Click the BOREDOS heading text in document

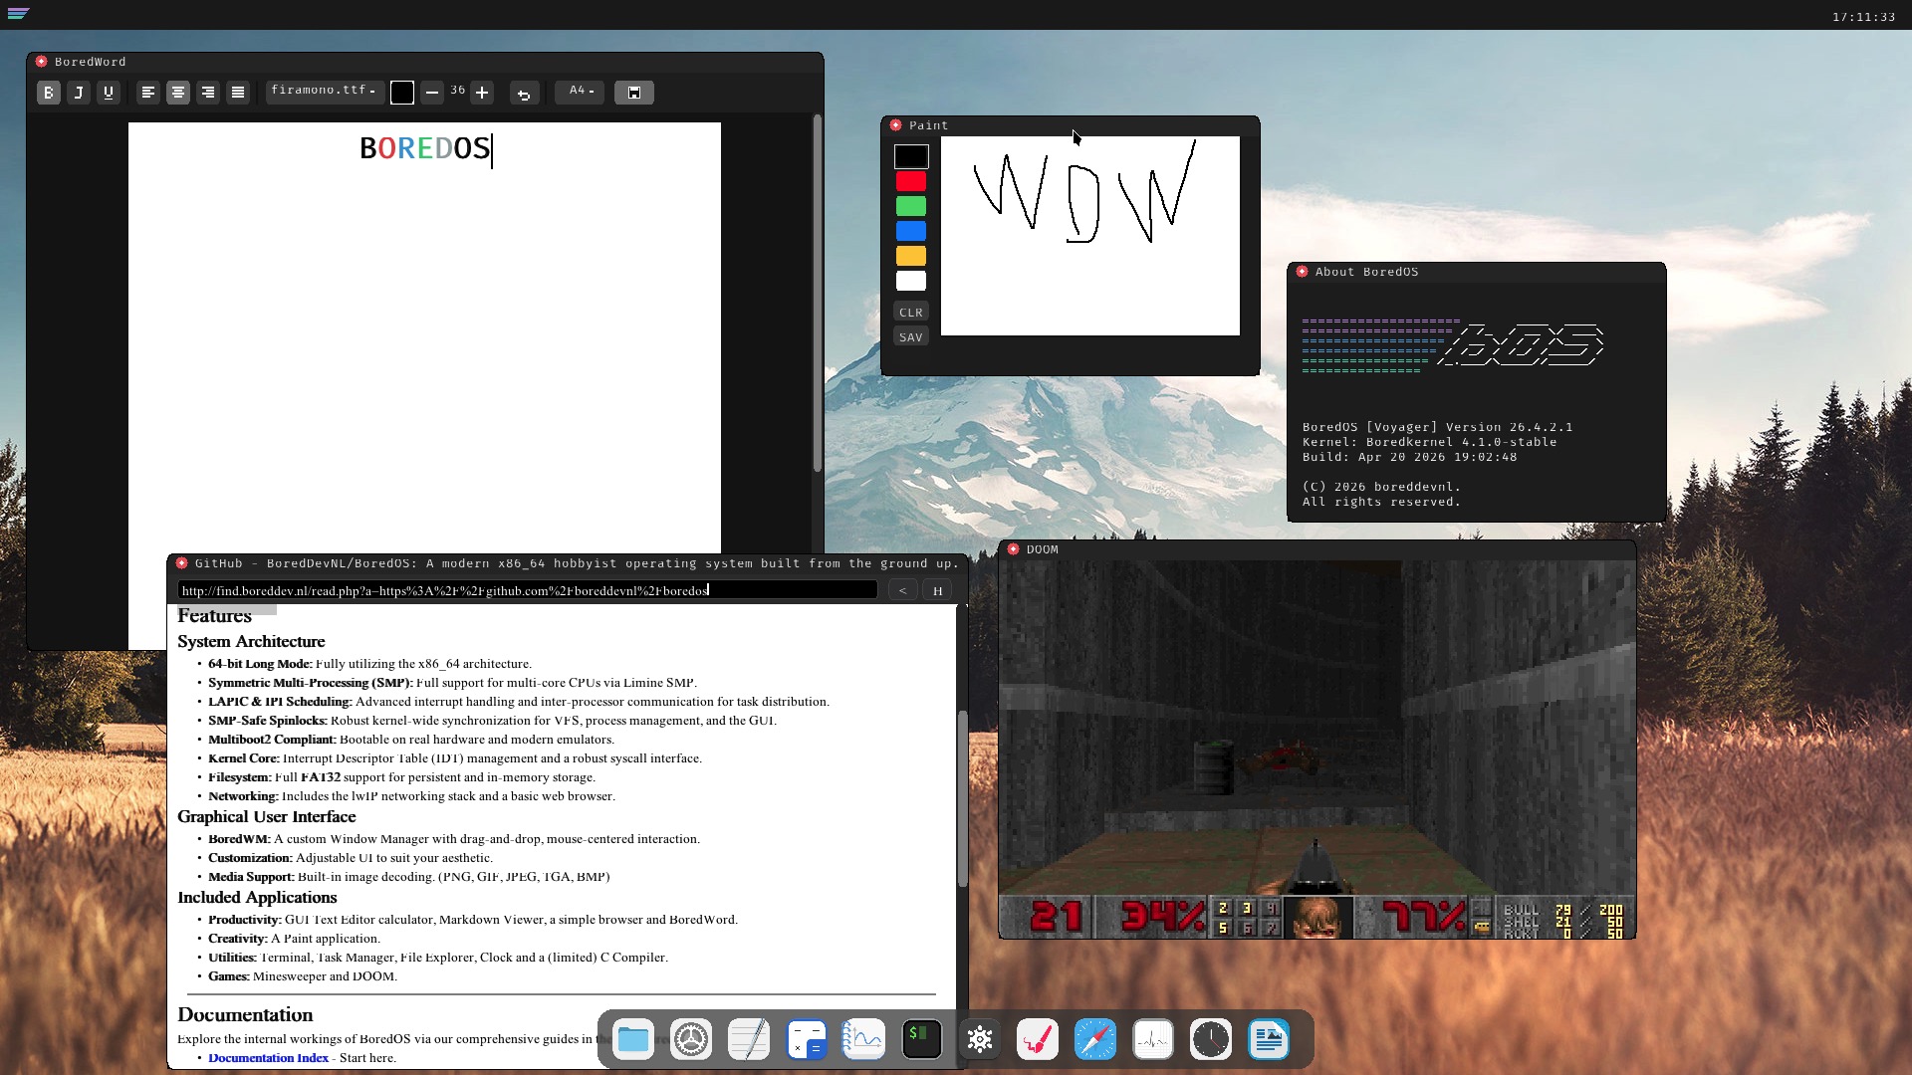pyautogui.click(x=425, y=148)
